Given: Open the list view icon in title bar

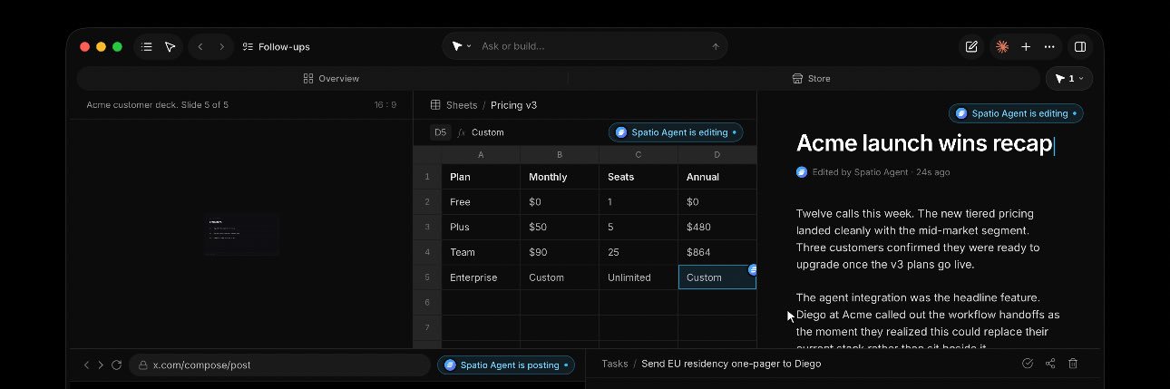Looking at the screenshot, I should (147, 46).
